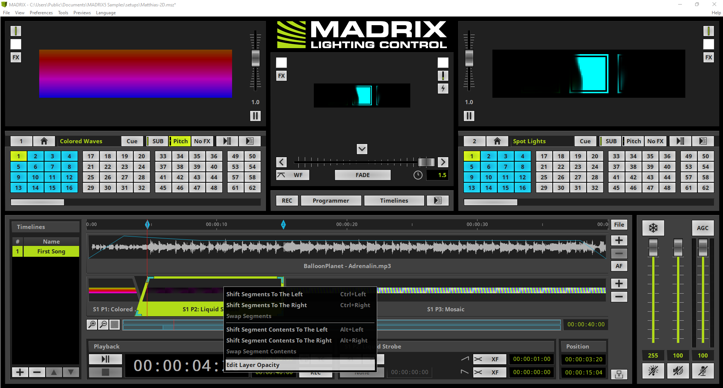Open the Timelines view
The image size is (723, 388).
click(x=394, y=200)
